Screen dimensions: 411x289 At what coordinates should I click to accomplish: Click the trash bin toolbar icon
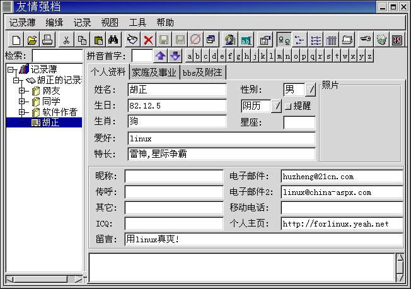381,40
